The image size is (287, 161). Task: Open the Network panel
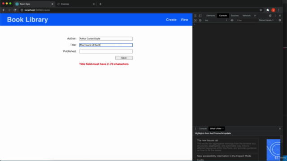coord(247,16)
